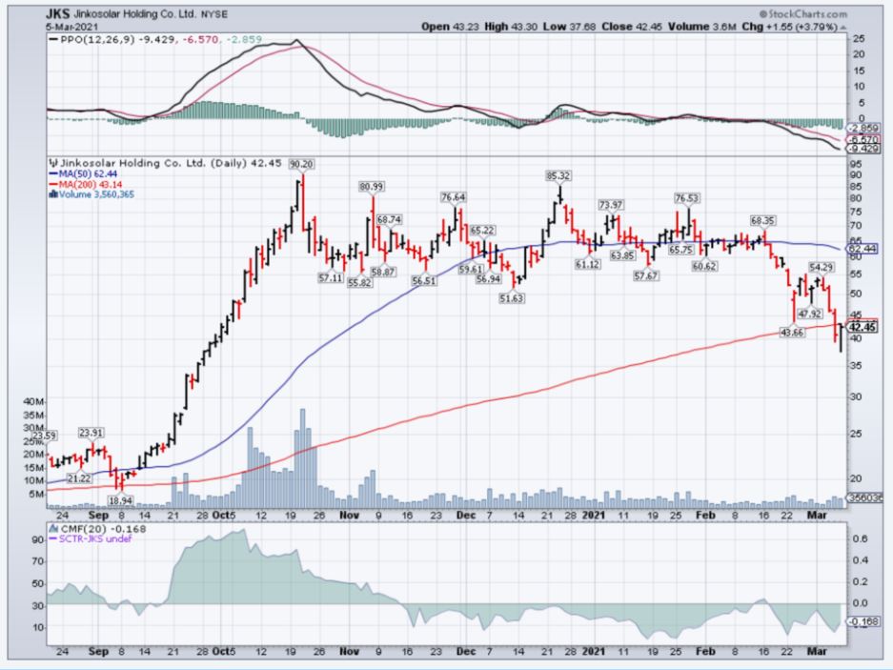
Task: Click the 73.97 price label
Action: click(611, 205)
